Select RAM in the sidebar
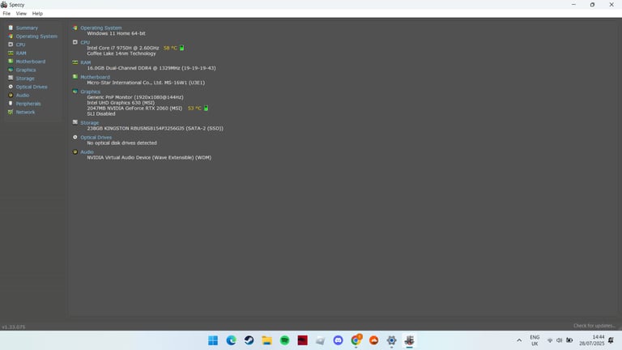The image size is (622, 350). click(x=21, y=53)
